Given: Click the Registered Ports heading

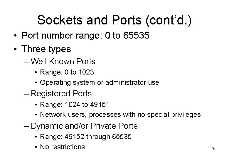Looking at the screenshot, I should [x=61, y=94].
